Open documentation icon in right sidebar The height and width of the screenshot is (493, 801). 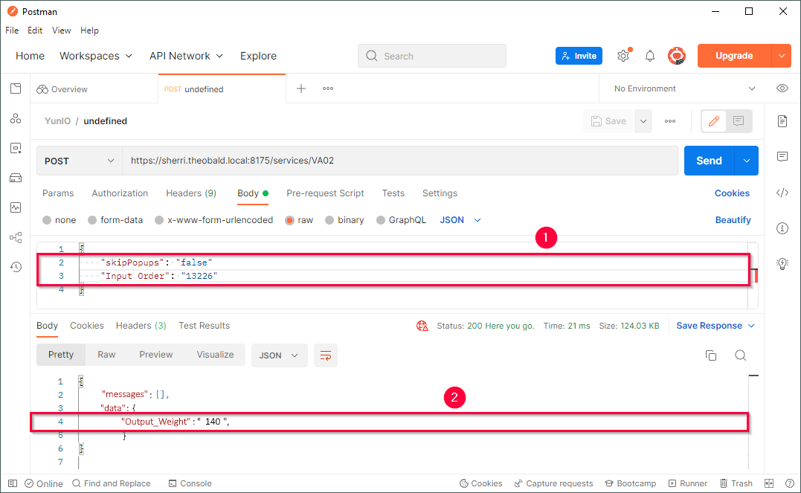pos(782,121)
